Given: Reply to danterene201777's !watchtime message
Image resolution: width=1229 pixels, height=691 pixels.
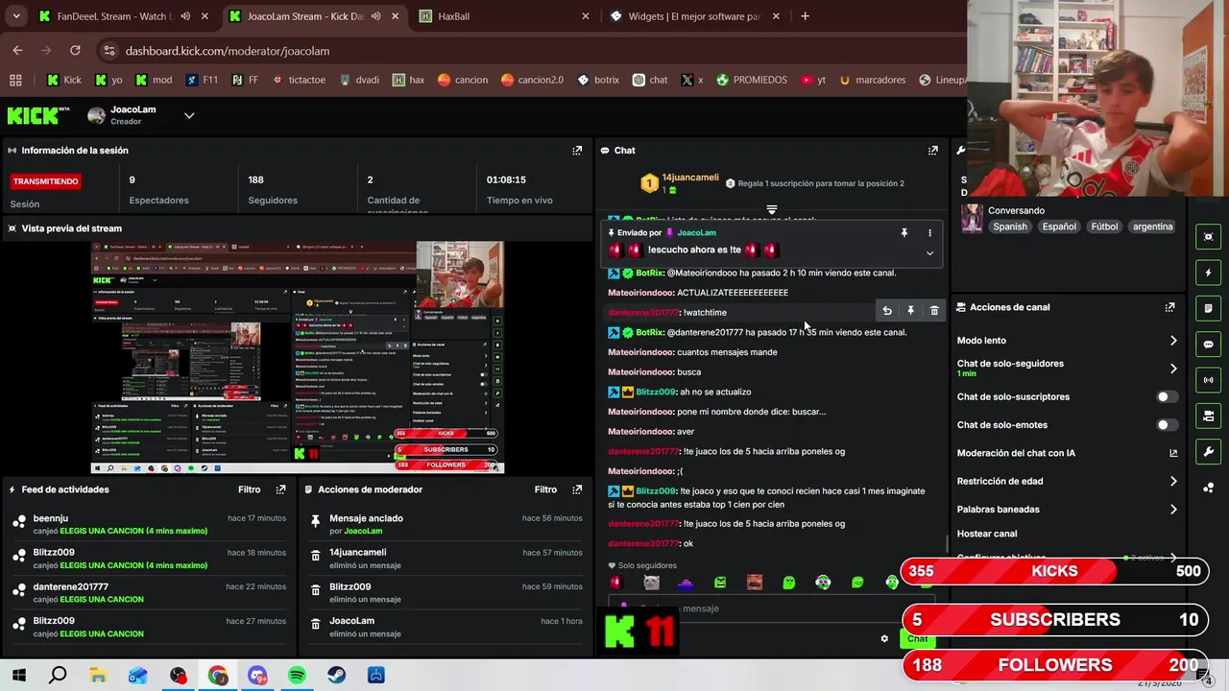Looking at the screenshot, I should (887, 311).
